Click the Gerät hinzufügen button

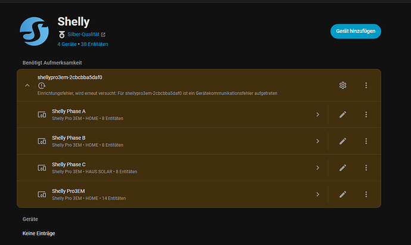[x=356, y=32]
